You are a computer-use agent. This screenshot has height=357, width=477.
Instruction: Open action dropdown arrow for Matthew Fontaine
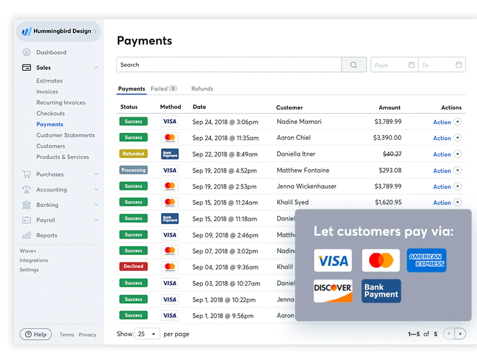(x=457, y=170)
